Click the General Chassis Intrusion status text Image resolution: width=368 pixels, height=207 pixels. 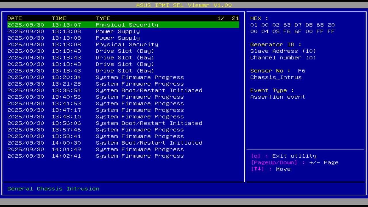[x=53, y=189]
